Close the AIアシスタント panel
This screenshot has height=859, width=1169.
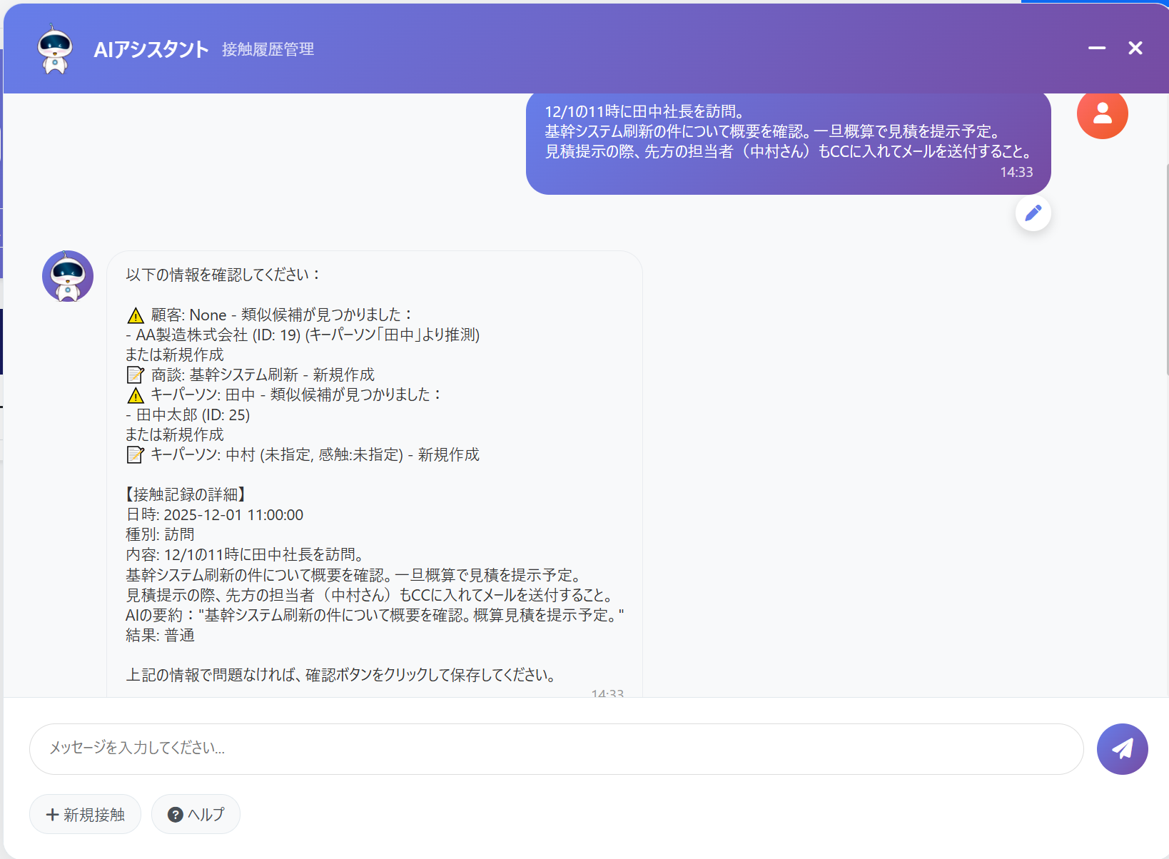coord(1135,48)
